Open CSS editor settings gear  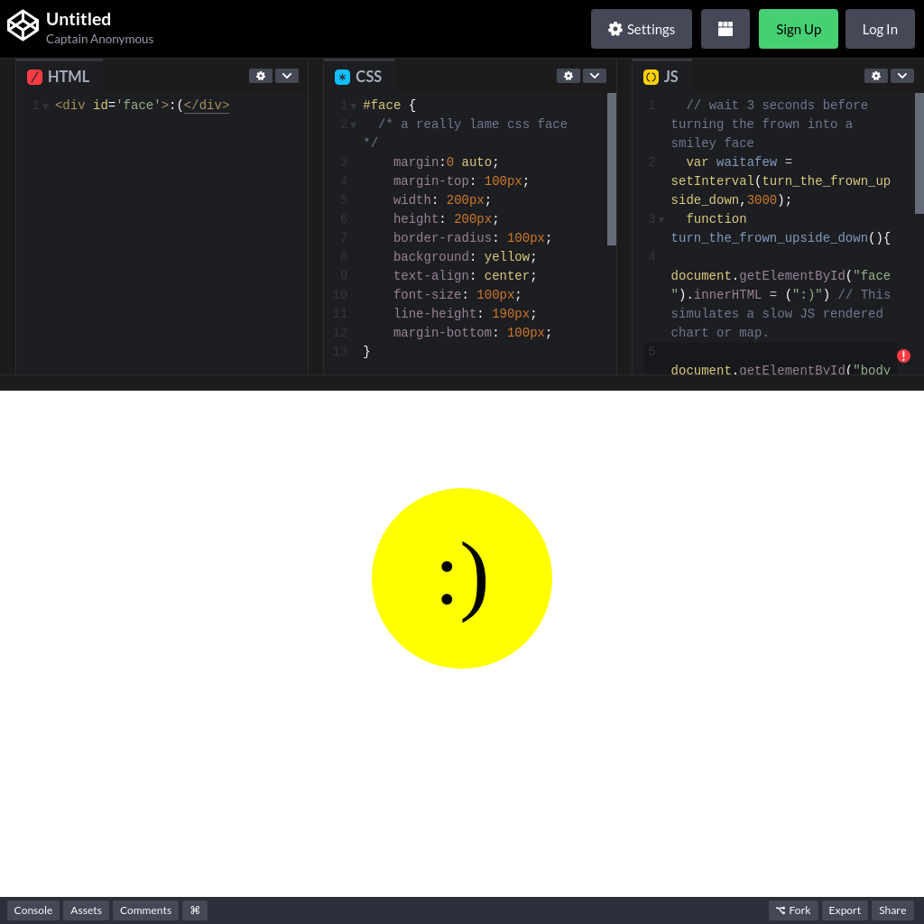coord(568,76)
